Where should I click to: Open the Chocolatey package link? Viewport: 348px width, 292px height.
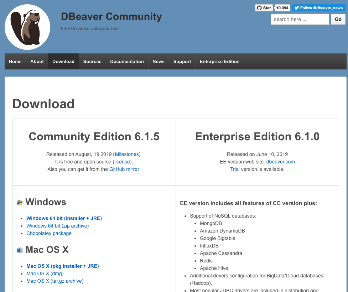49,234
